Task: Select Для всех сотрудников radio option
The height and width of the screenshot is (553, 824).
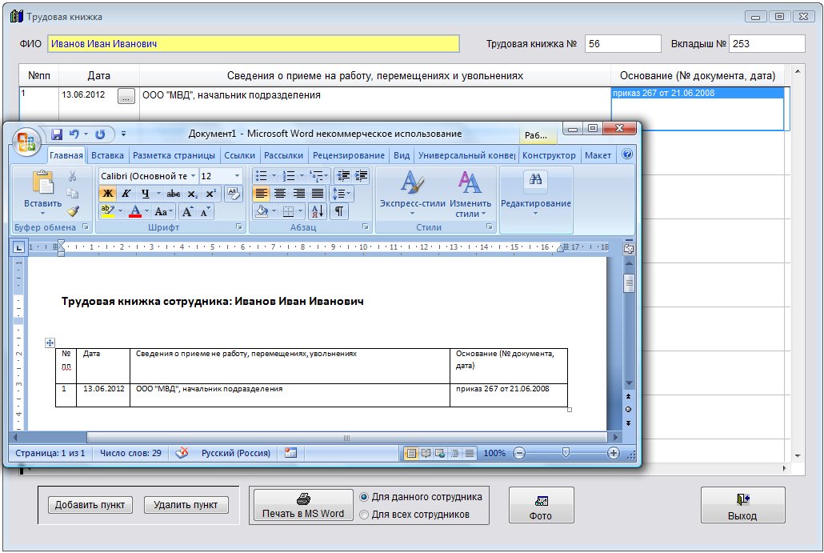Action: pos(364,515)
